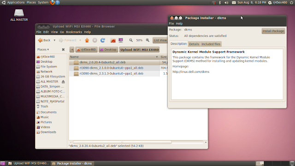Click the Size column header
Viewport: 295px width, 166px height.
pos(163,57)
